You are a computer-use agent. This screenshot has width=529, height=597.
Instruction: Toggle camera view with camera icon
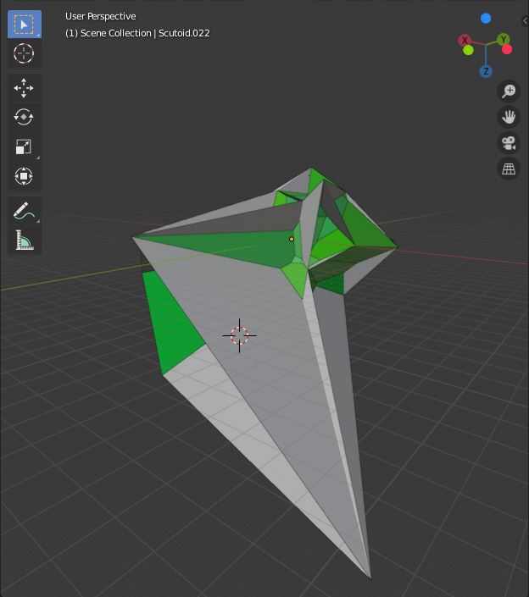tap(509, 143)
